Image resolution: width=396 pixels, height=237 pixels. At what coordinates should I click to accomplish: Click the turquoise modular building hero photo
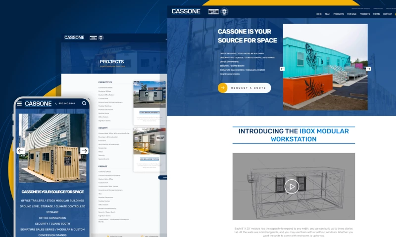[325, 67]
